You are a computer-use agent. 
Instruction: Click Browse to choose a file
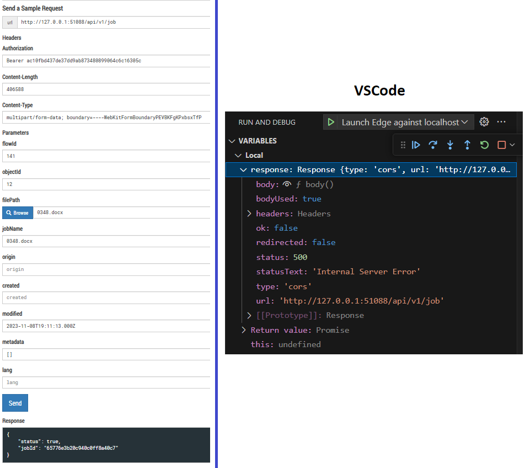18,212
